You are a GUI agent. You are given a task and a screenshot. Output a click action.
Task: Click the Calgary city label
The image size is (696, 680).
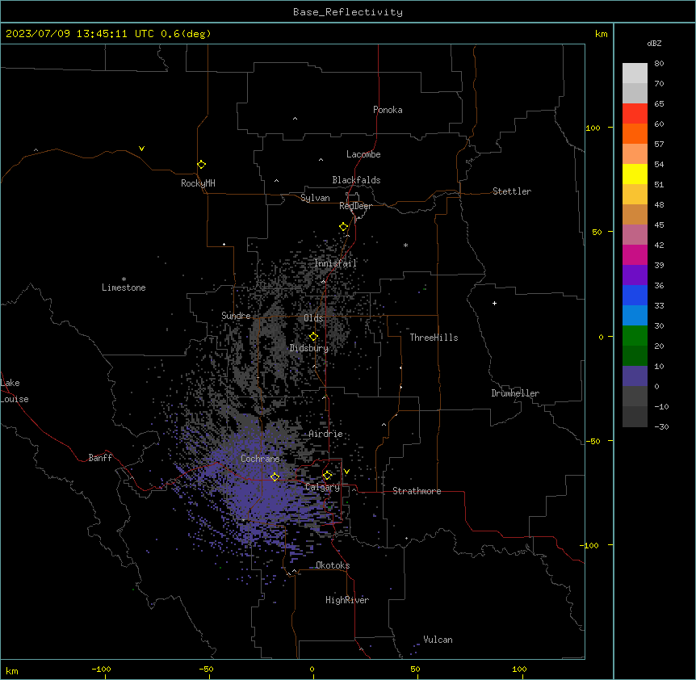click(322, 487)
